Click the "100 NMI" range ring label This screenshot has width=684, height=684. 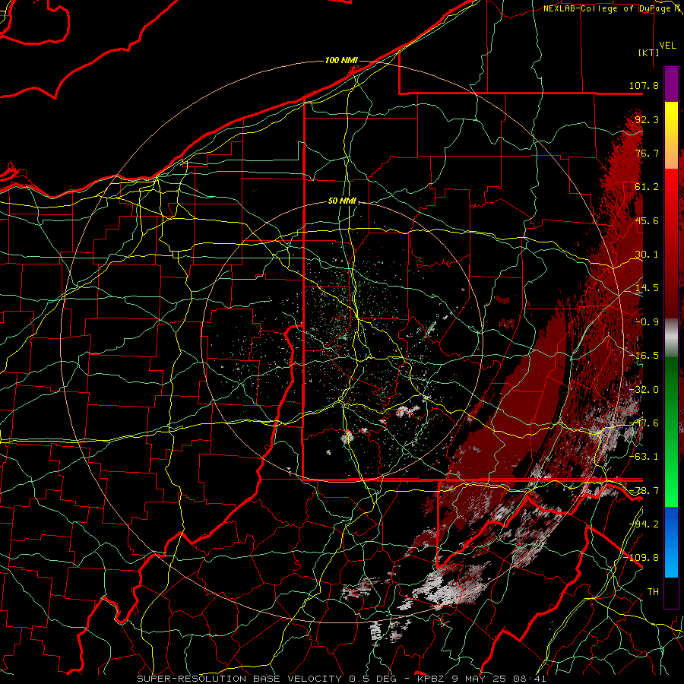click(x=341, y=60)
